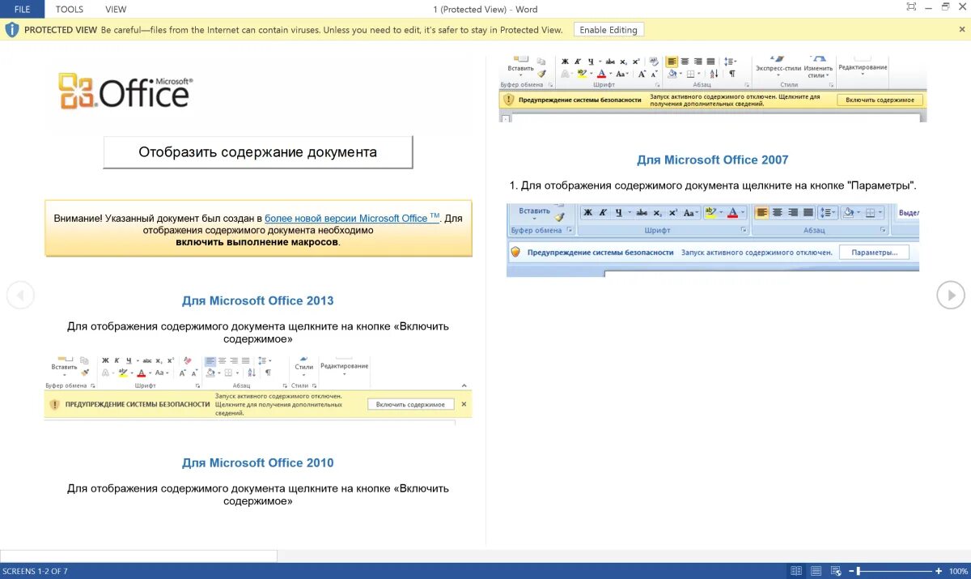The width and height of the screenshot is (971, 579).
Task: Open zoom dialog via the 100% label
Action: click(958, 571)
